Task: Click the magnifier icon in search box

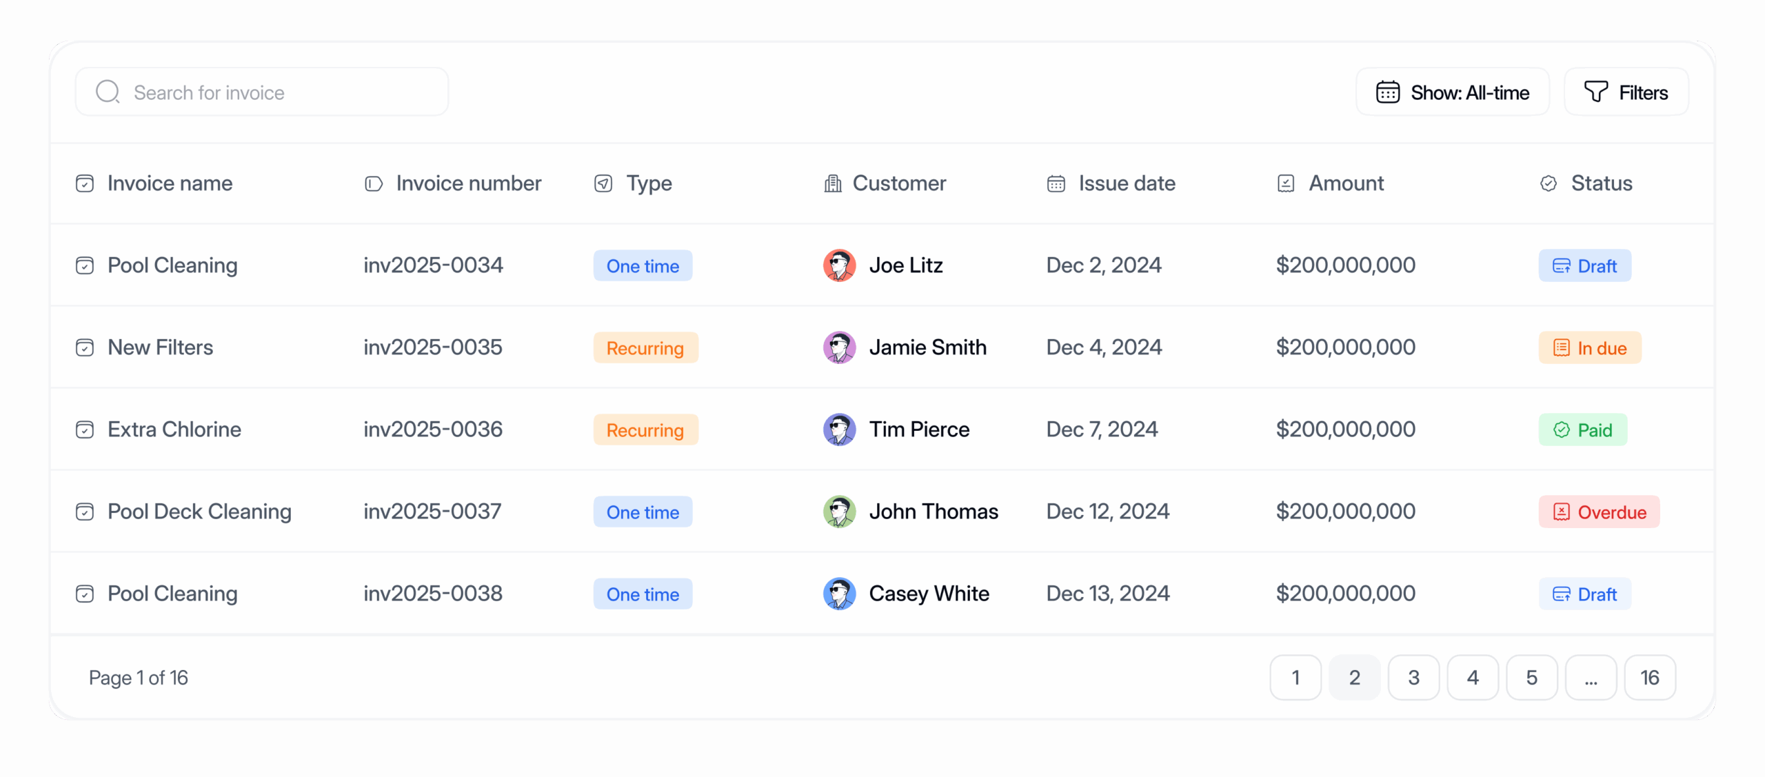Action: tap(108, 92)
